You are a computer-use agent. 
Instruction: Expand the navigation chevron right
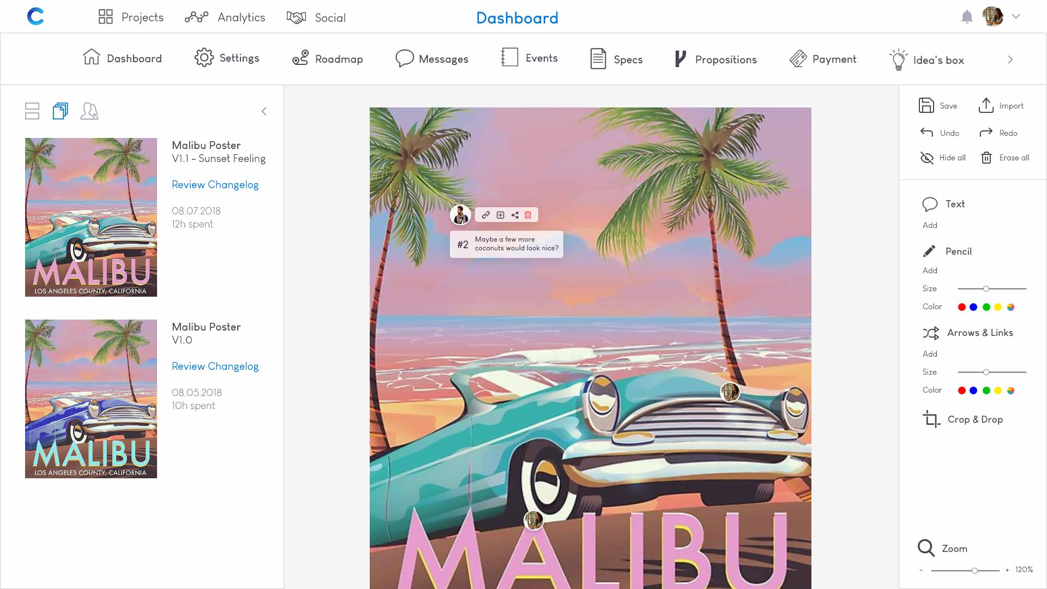[1010, 59]
